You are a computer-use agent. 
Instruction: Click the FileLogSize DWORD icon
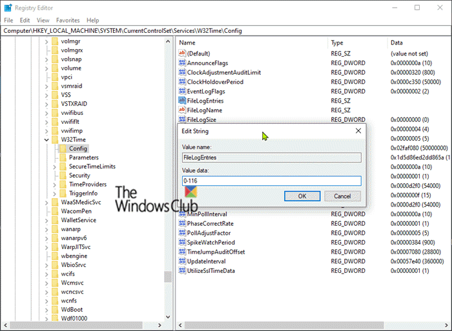[182, 119]
